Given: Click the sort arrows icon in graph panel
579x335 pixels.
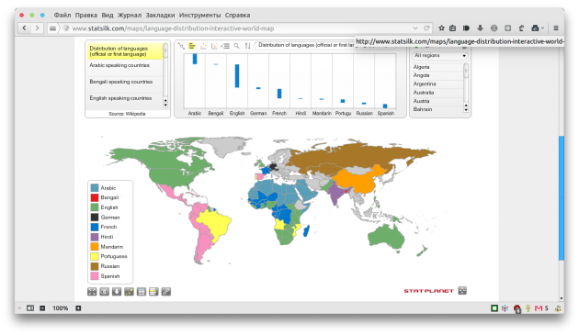Looking at the screenshot, I should pyautogui.click(x=248, y=46).
